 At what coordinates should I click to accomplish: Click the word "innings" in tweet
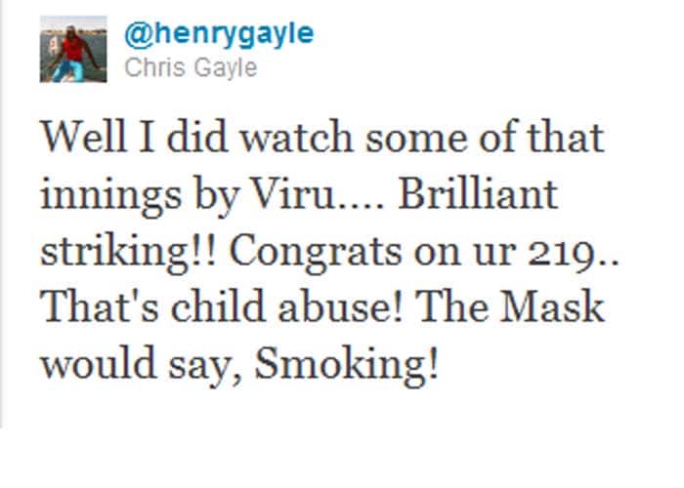click(109, 196)
